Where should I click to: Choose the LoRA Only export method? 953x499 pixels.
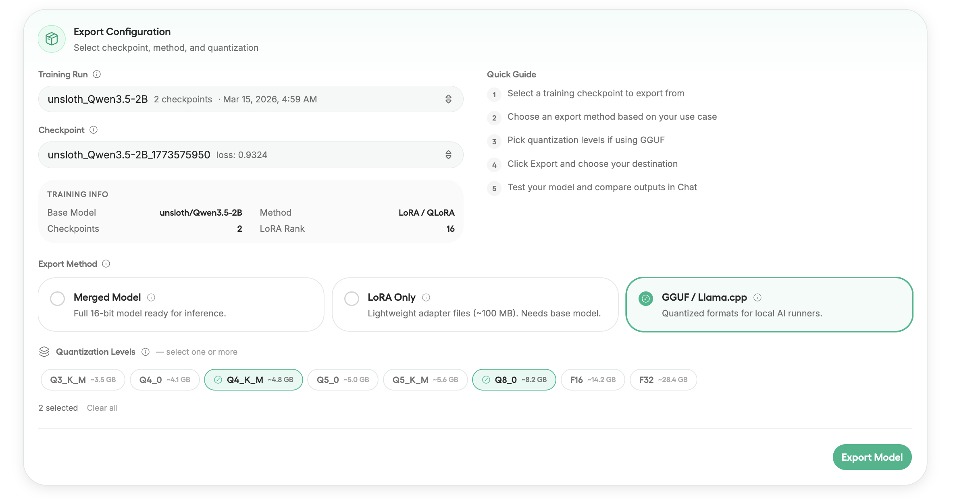(x=352, y=299)
